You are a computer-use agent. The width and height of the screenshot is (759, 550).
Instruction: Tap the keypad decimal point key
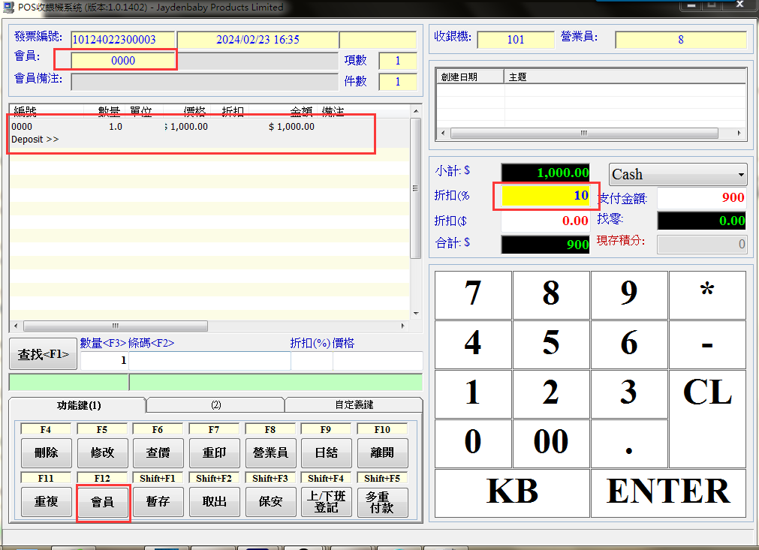[x=629, y=443]
